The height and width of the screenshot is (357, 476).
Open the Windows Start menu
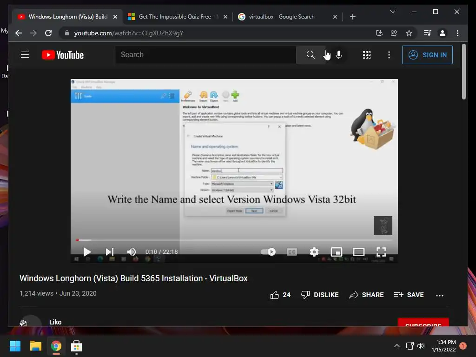point(15,346)
